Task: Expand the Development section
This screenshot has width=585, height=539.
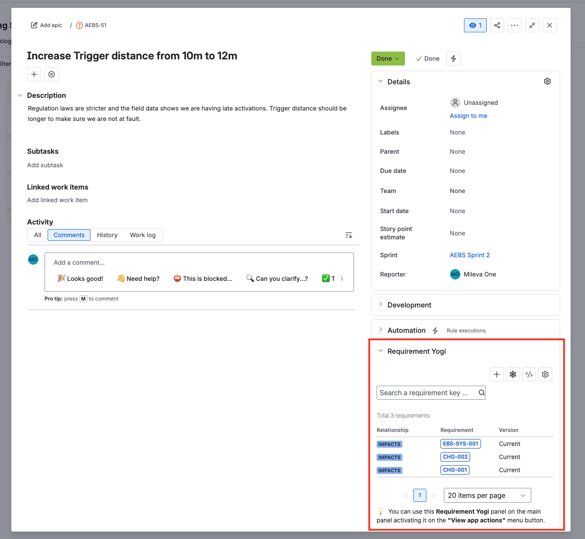Action: [381, 304]
